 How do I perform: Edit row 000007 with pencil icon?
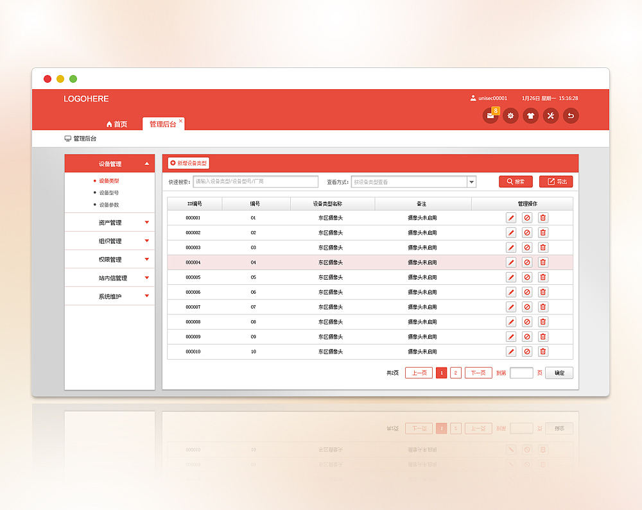[511, 307]
